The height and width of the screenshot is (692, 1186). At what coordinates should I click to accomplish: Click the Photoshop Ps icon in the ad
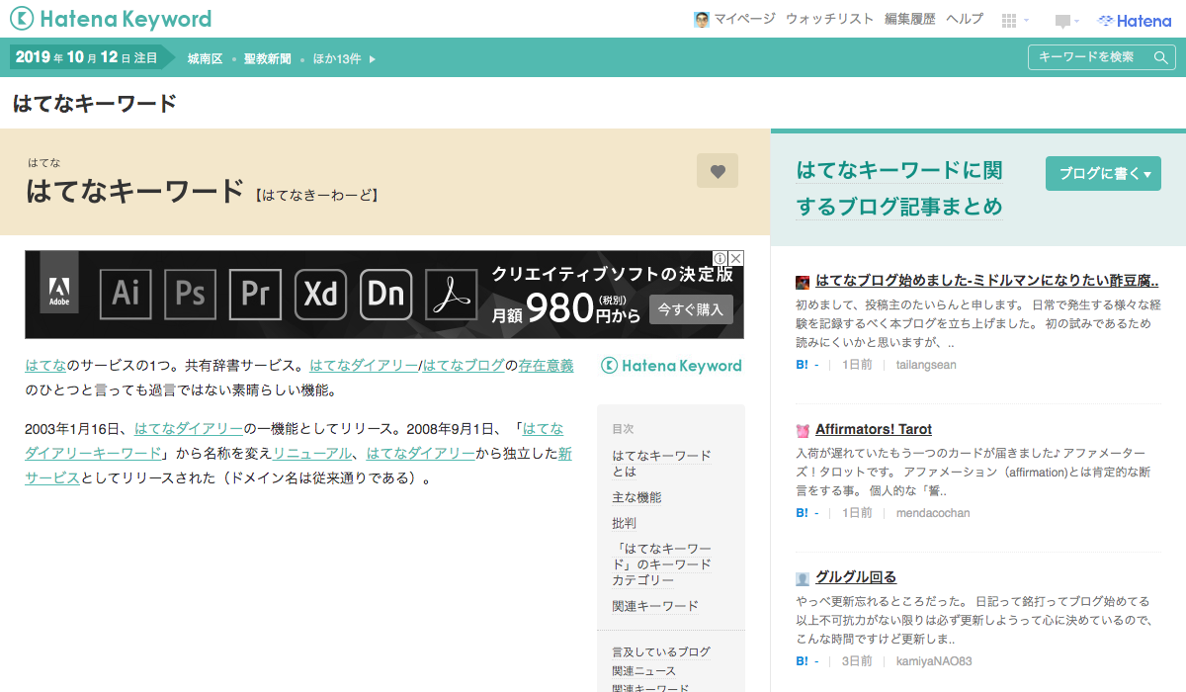click(190, 294)
